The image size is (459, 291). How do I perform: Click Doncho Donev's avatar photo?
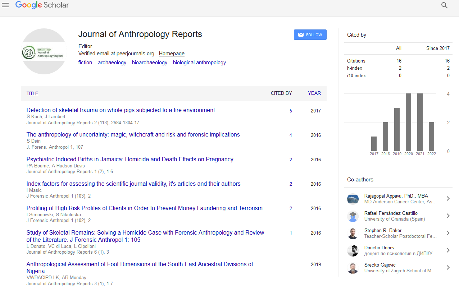(353, 250)
